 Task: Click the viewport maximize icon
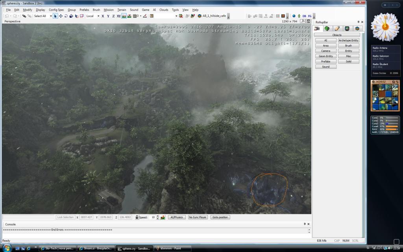coord(309,21)
